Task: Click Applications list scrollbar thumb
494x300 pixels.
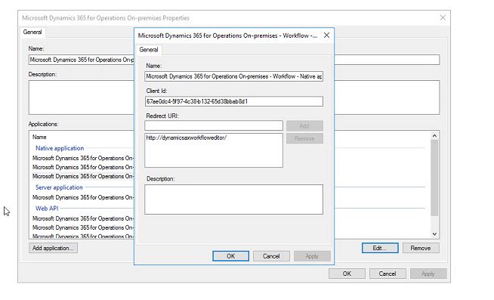Action: (434, 178)
